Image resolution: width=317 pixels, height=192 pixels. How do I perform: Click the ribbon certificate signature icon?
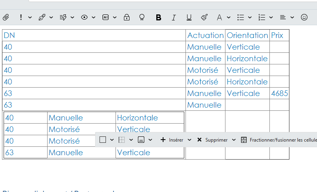pyautogui.click(x=142, y=17)
